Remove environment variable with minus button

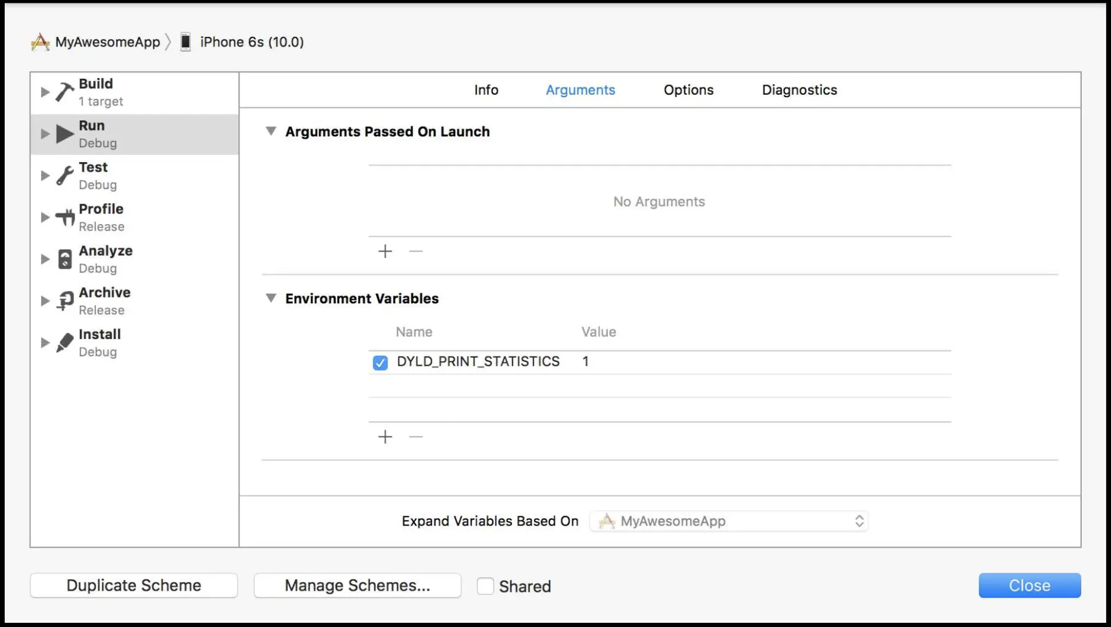point(416,437)
